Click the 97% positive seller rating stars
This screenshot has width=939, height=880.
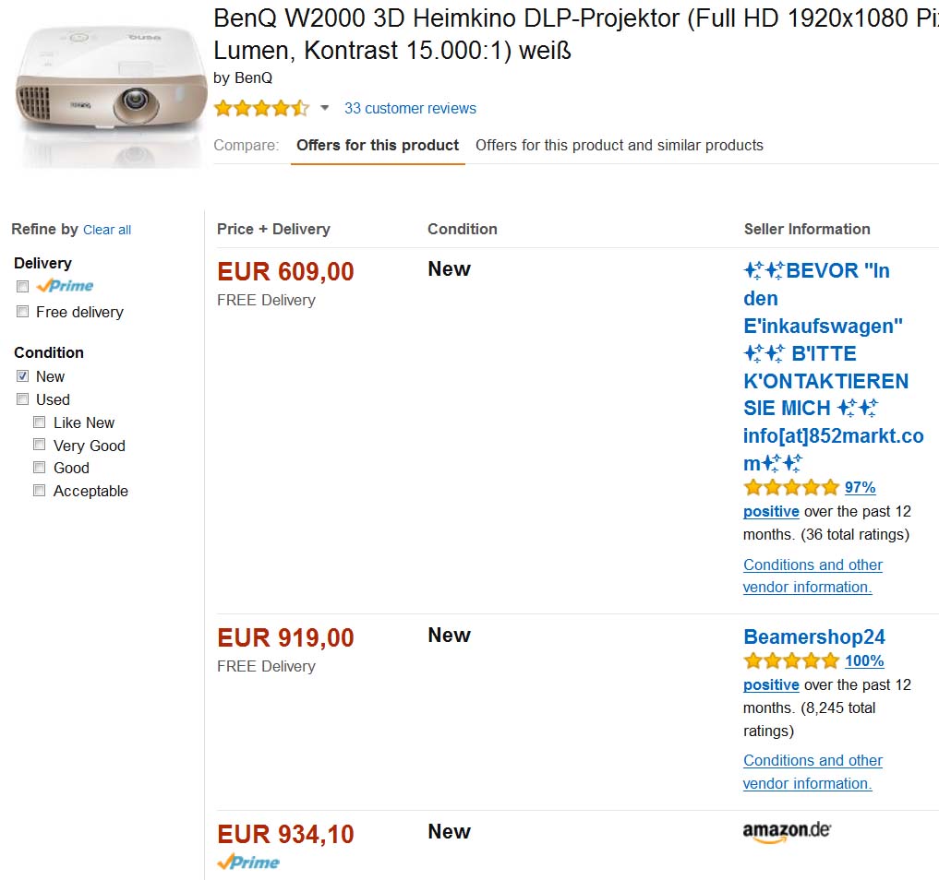pos(791,487)
